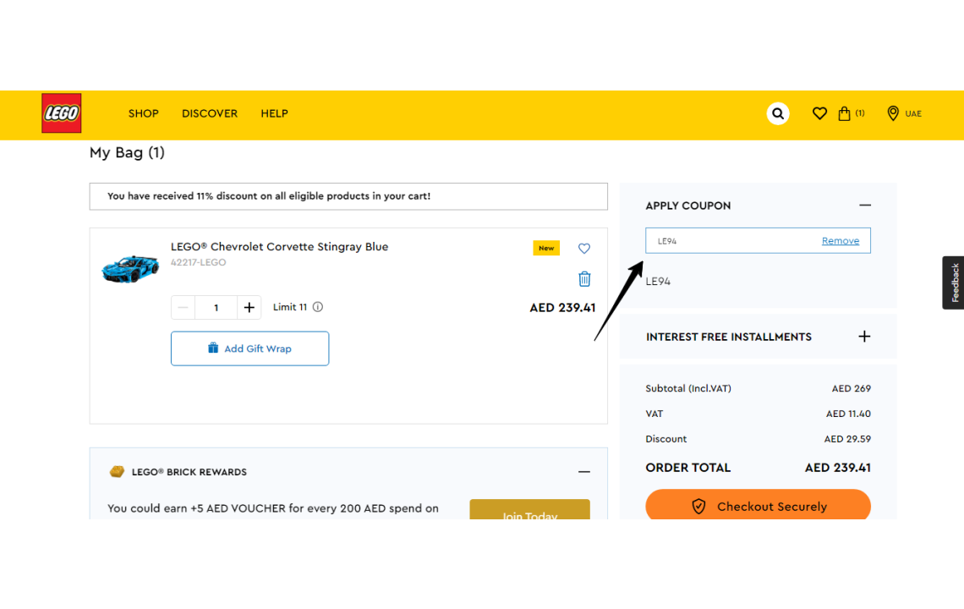Increase quantity with plus button
The width and height of the screenshot is (964, 609).
tap(249, 308)
